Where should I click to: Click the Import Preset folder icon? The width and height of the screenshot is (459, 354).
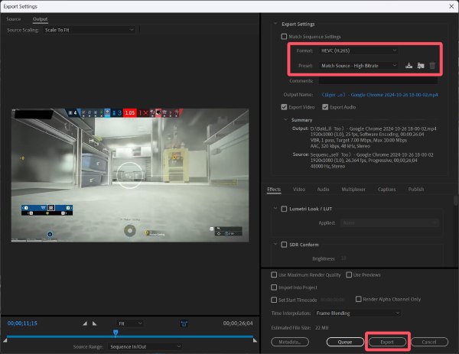point(421,66)
